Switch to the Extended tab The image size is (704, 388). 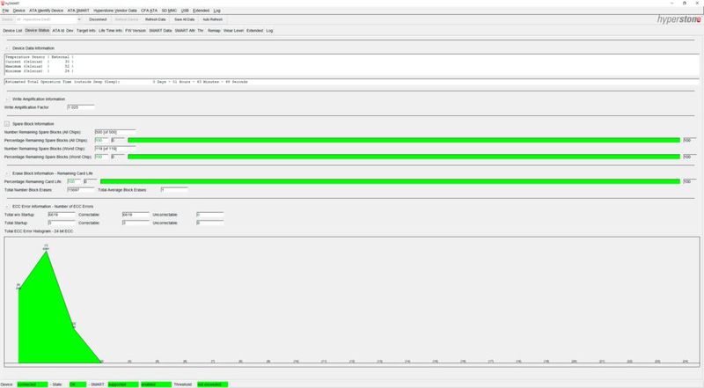254,31
